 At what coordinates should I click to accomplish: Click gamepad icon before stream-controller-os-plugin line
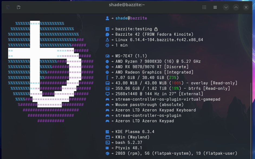(x=107, y=115)
